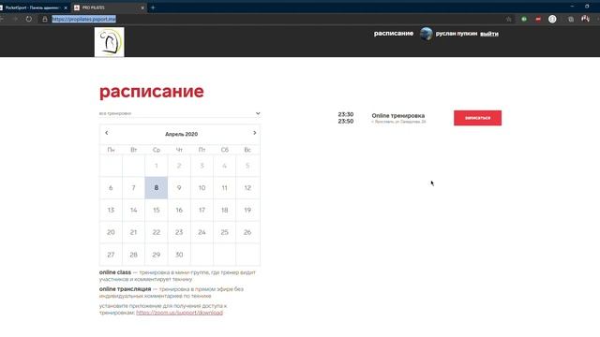Open the 'все тренировки' filter dropdown
The image size is (600, 337).
[x=179, y=113]
